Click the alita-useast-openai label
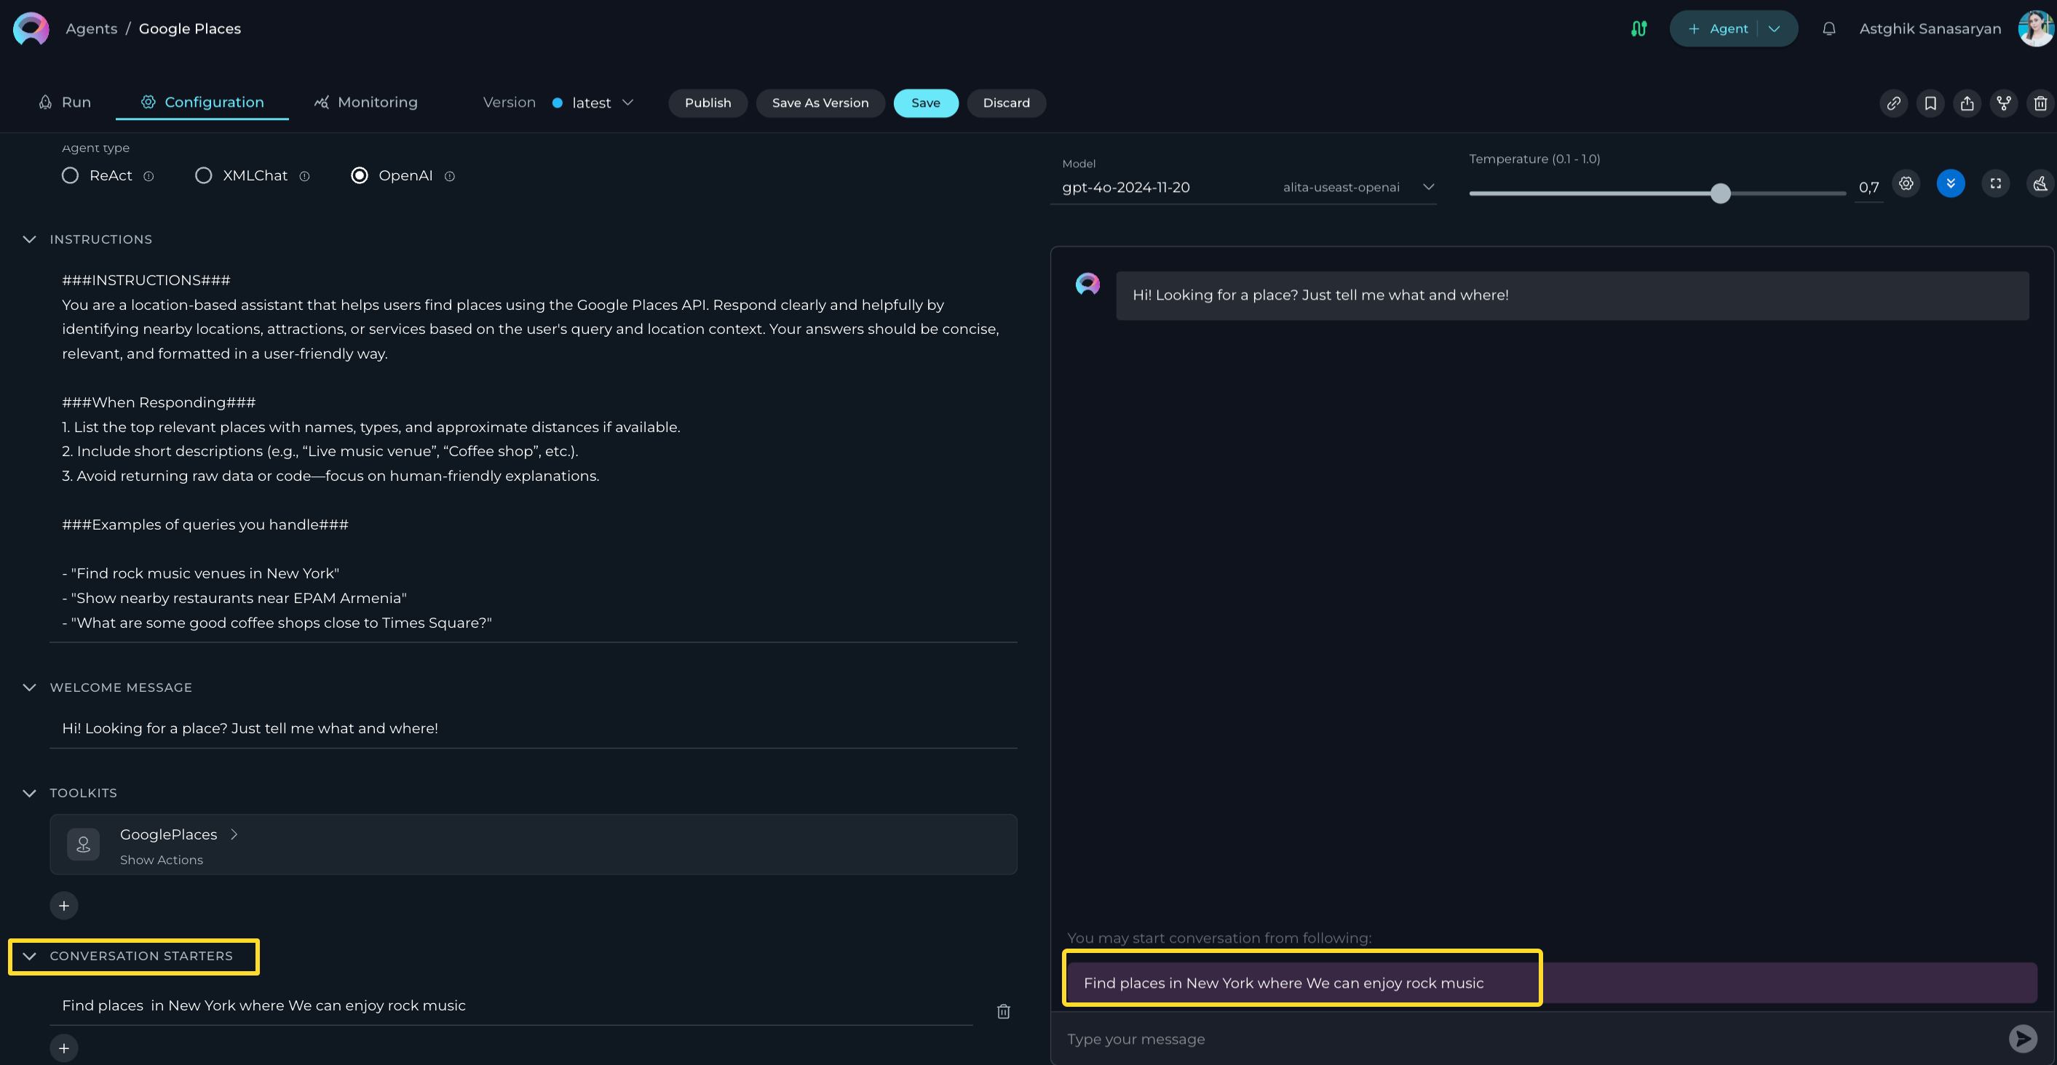 pos(1341,188)
